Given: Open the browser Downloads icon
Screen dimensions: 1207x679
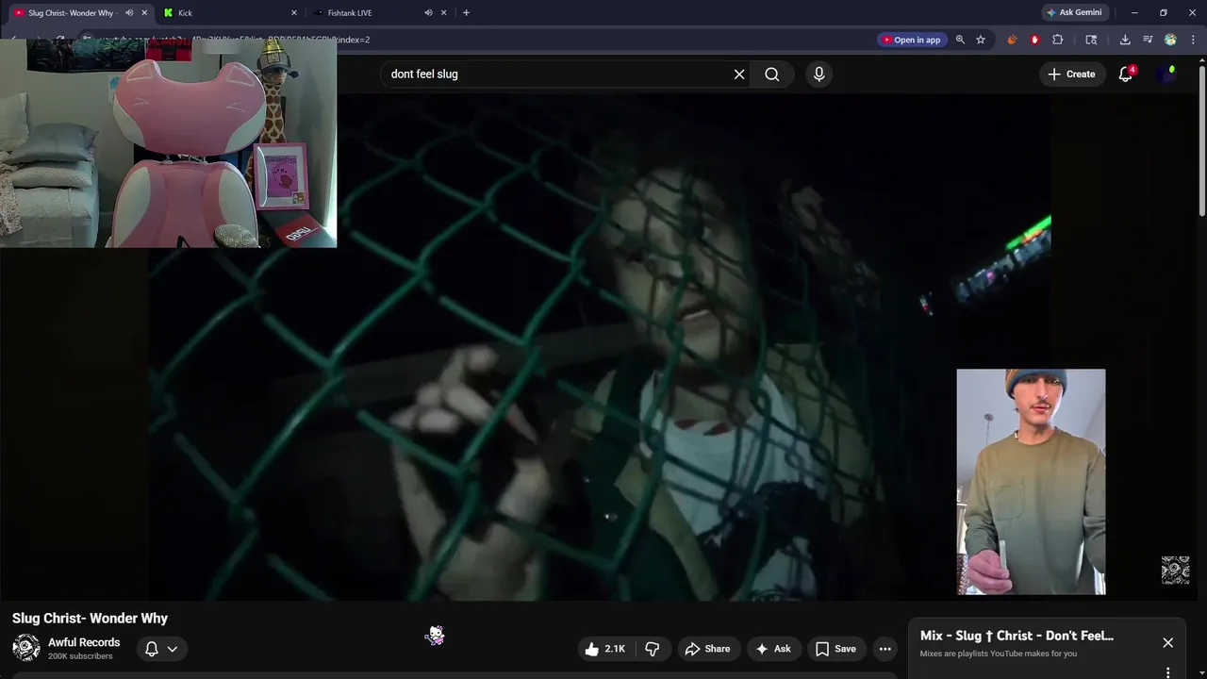Looking at the screenshot, I should tap(1125, 40).
